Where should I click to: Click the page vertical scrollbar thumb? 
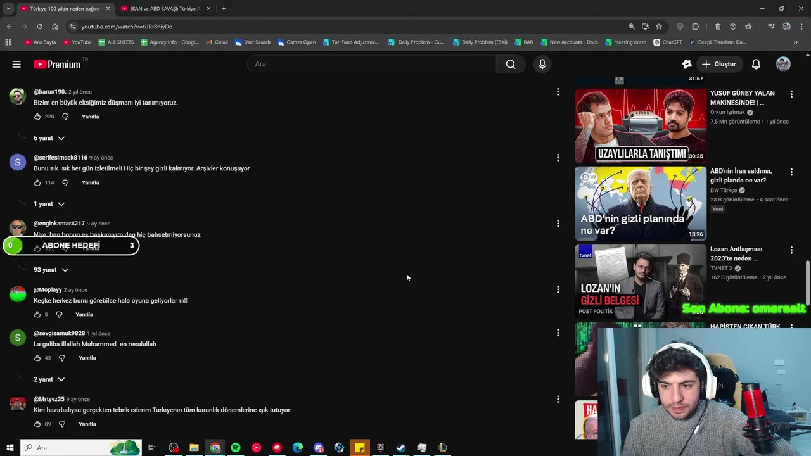click(x=807, y=284)
